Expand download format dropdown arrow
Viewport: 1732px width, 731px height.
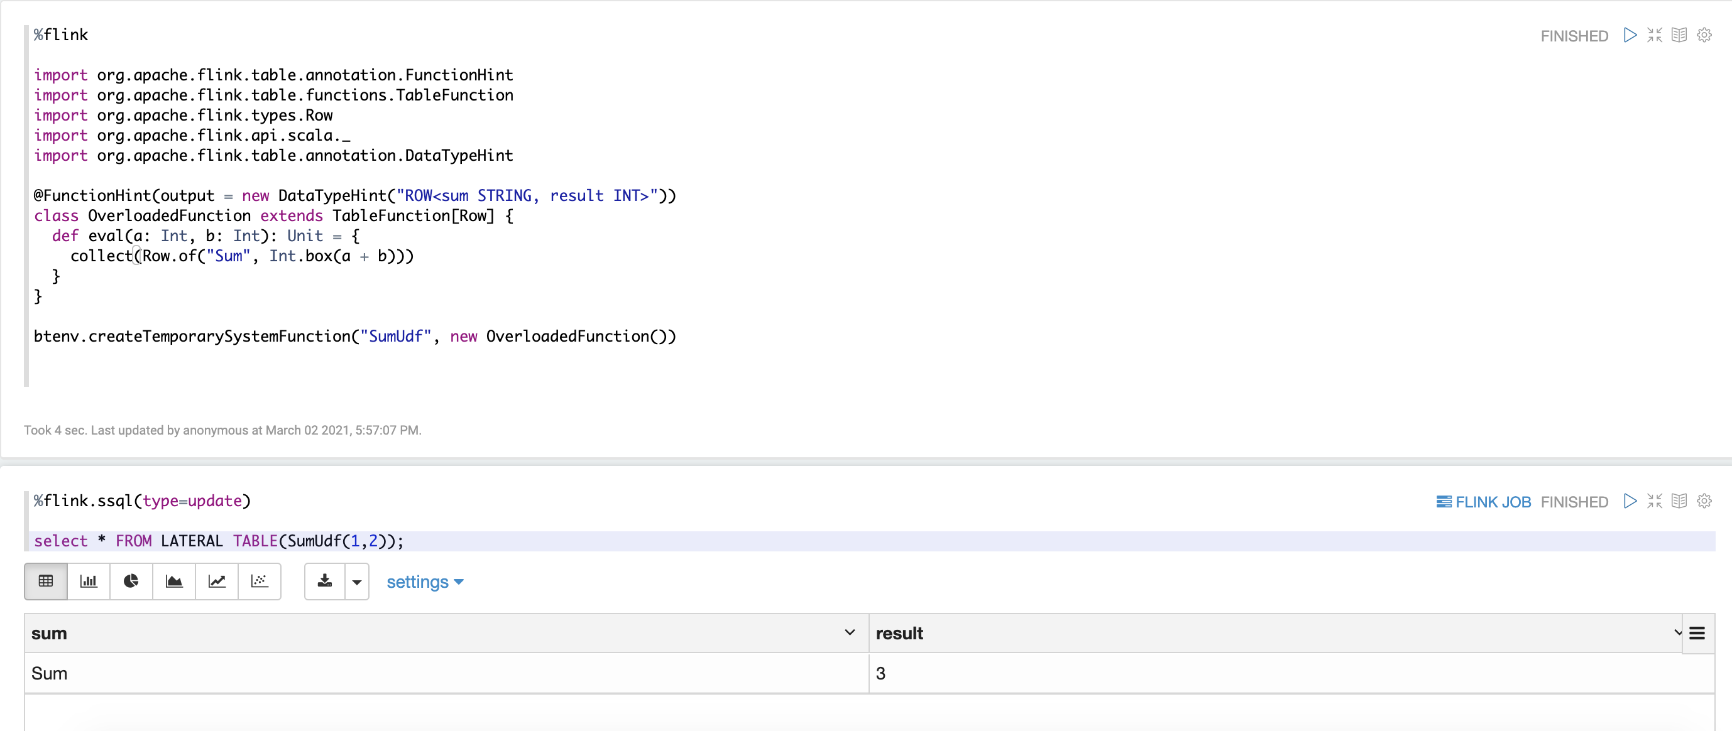click(357, 582)
